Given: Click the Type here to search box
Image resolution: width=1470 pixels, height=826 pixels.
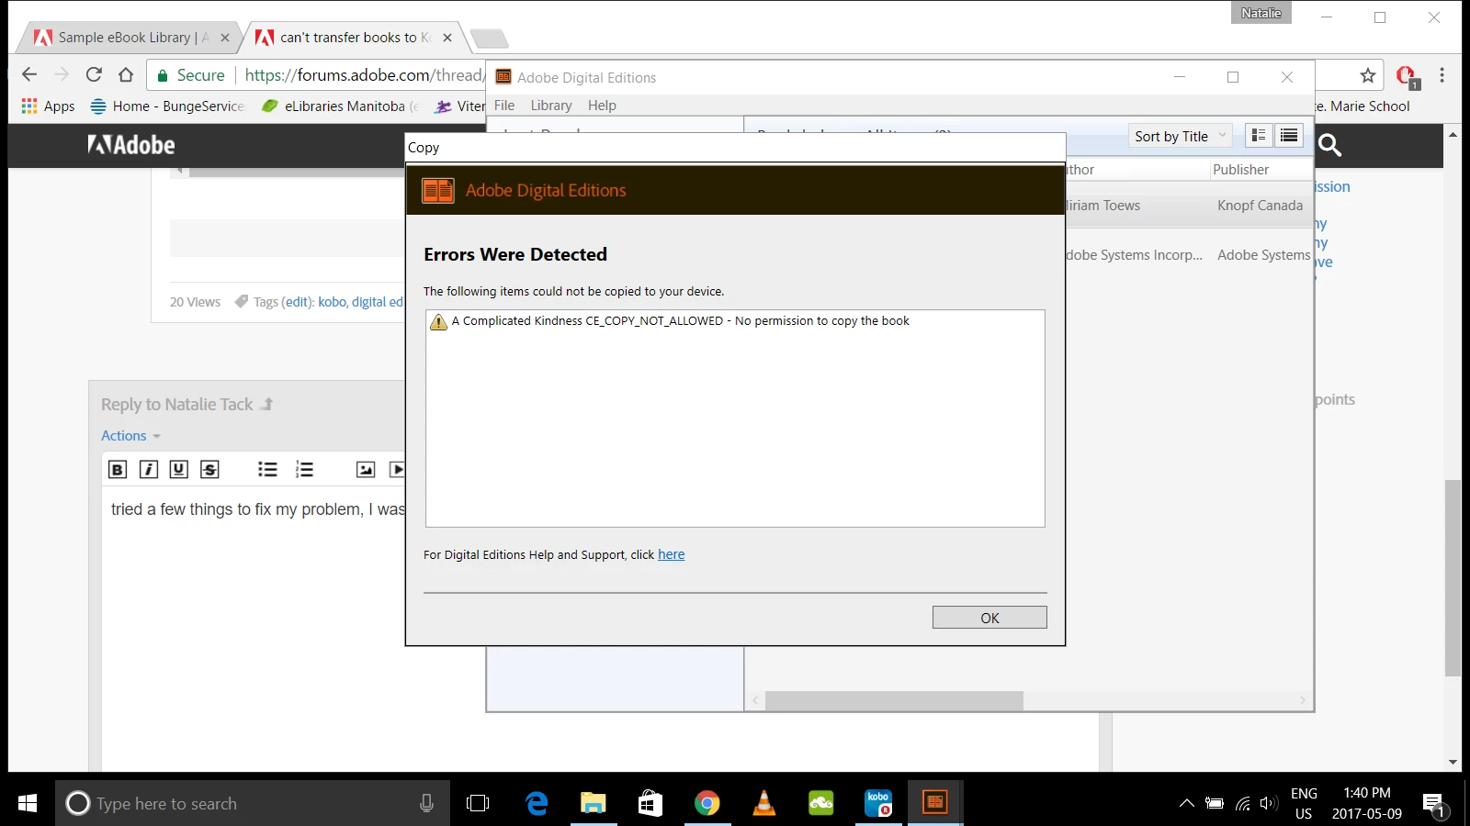Looking at the screenshot, I should (253, 803).
